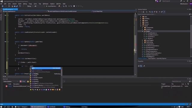Click Solution Explorer Show All Files icon
The width and height of the screenshot is (192, 108).
[157, 12]
